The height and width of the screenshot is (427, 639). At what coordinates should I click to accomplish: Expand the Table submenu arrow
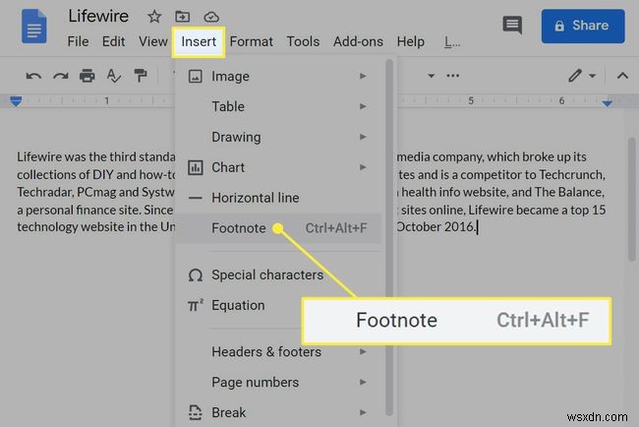pos(363,106)
